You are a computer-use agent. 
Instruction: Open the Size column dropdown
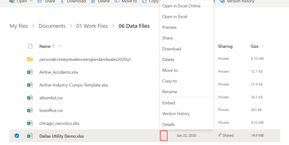coord(263,46)
